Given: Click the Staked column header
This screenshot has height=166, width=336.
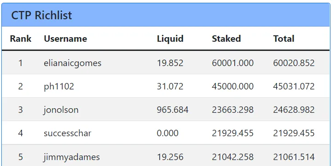Looking at the screenshot, I should [226, 39].
